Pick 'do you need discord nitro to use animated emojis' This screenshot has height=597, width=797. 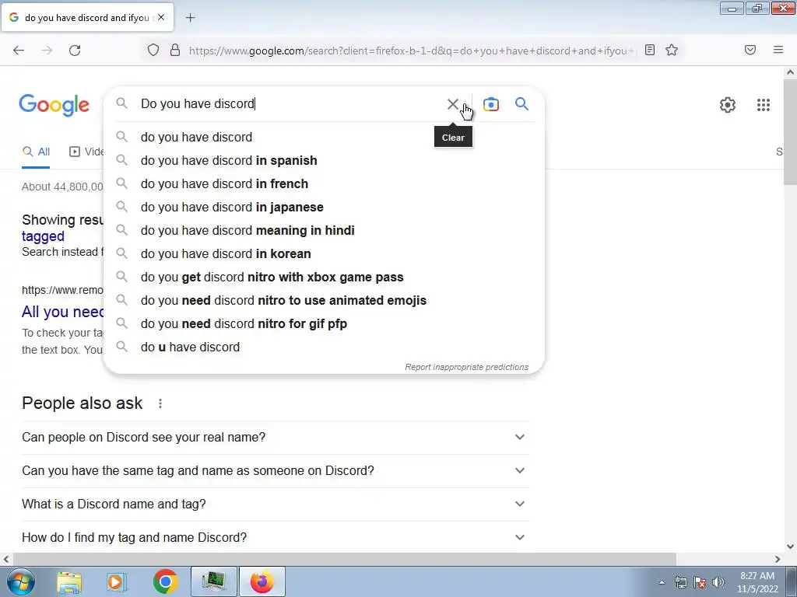(324, 301)
